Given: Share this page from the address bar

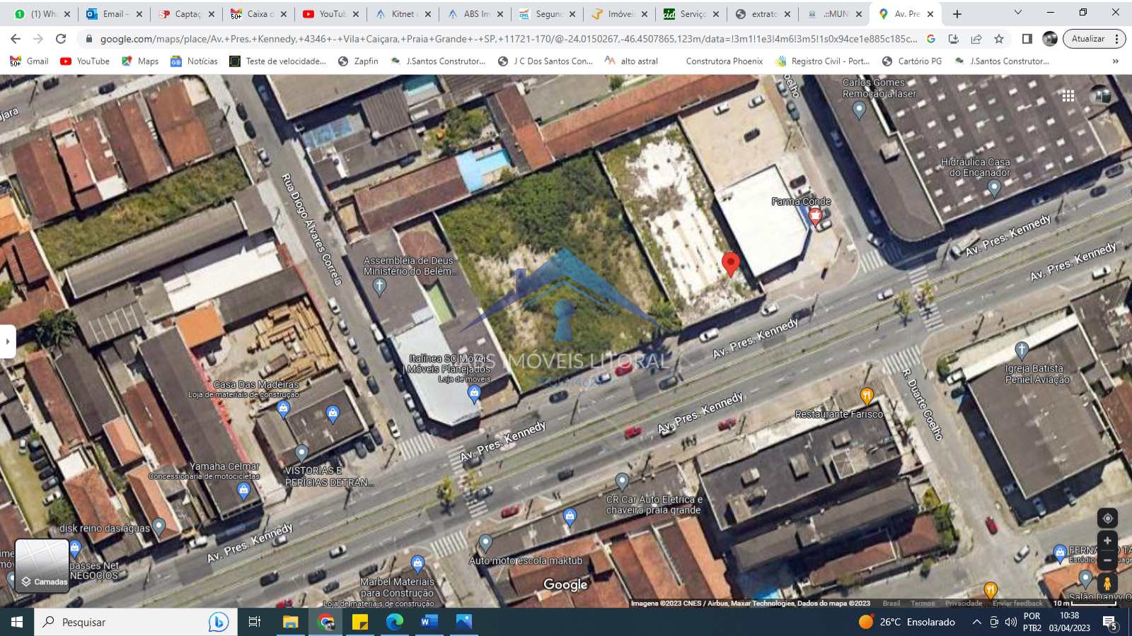Looking at the screenshot, I should [x=976, y=39].
